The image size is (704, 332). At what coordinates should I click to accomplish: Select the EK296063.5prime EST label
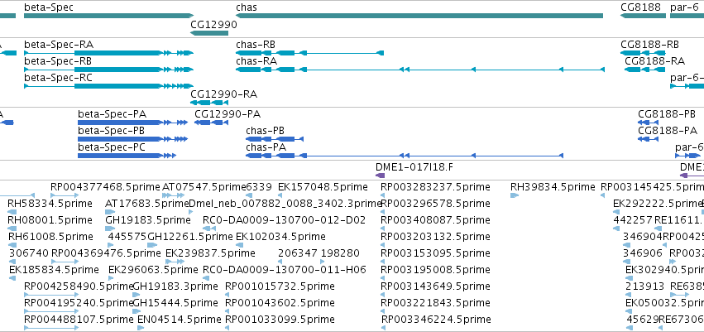[153, 270]
